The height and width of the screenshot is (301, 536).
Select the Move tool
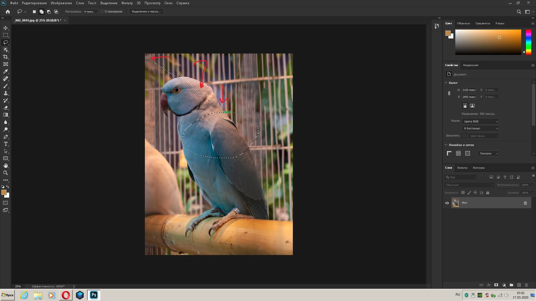pyautogui.click(x=6, y=28)
